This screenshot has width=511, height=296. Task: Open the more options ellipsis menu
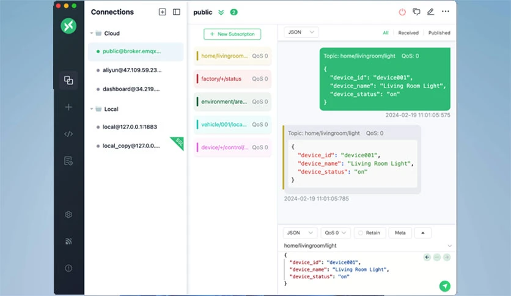click(445, 12)
